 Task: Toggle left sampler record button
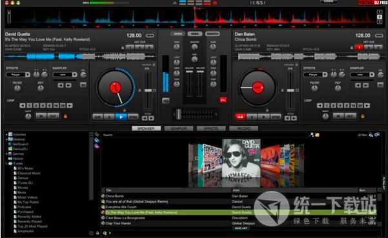pyautogui.click(x=83, y=85)
